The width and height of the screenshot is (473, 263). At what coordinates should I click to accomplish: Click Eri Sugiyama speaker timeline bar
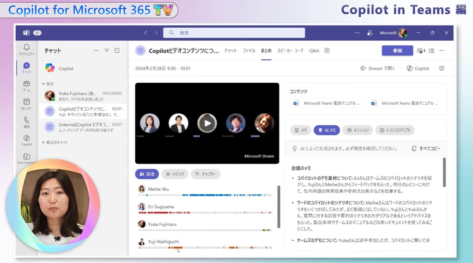[205, 213]
